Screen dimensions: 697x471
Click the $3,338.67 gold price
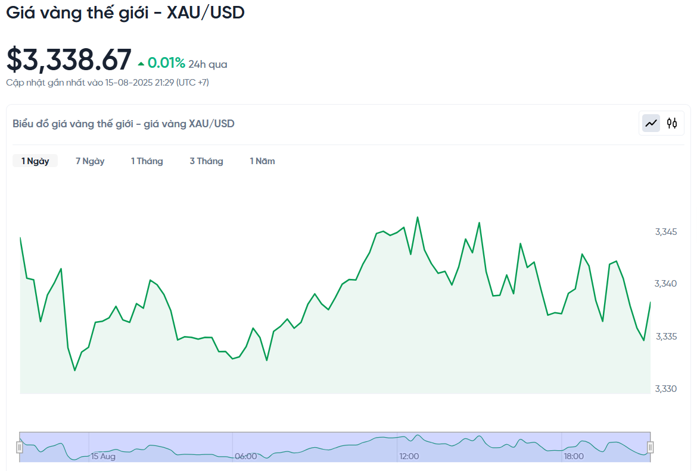click(x=69, y=59)
